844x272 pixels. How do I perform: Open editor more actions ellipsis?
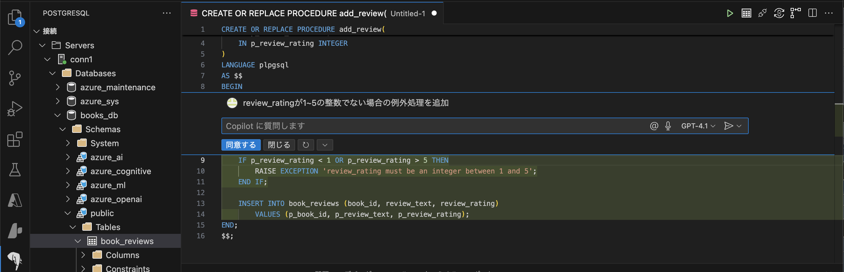pyautogui.click(x=829, y=13)
